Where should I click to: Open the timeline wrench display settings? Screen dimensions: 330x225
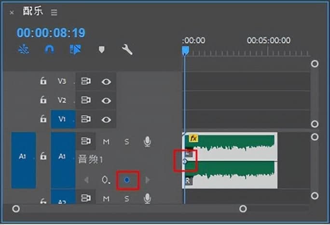point(127,50)
